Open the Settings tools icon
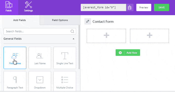The height and width of the screenshot is (92, 175). [x=28, y=5]
